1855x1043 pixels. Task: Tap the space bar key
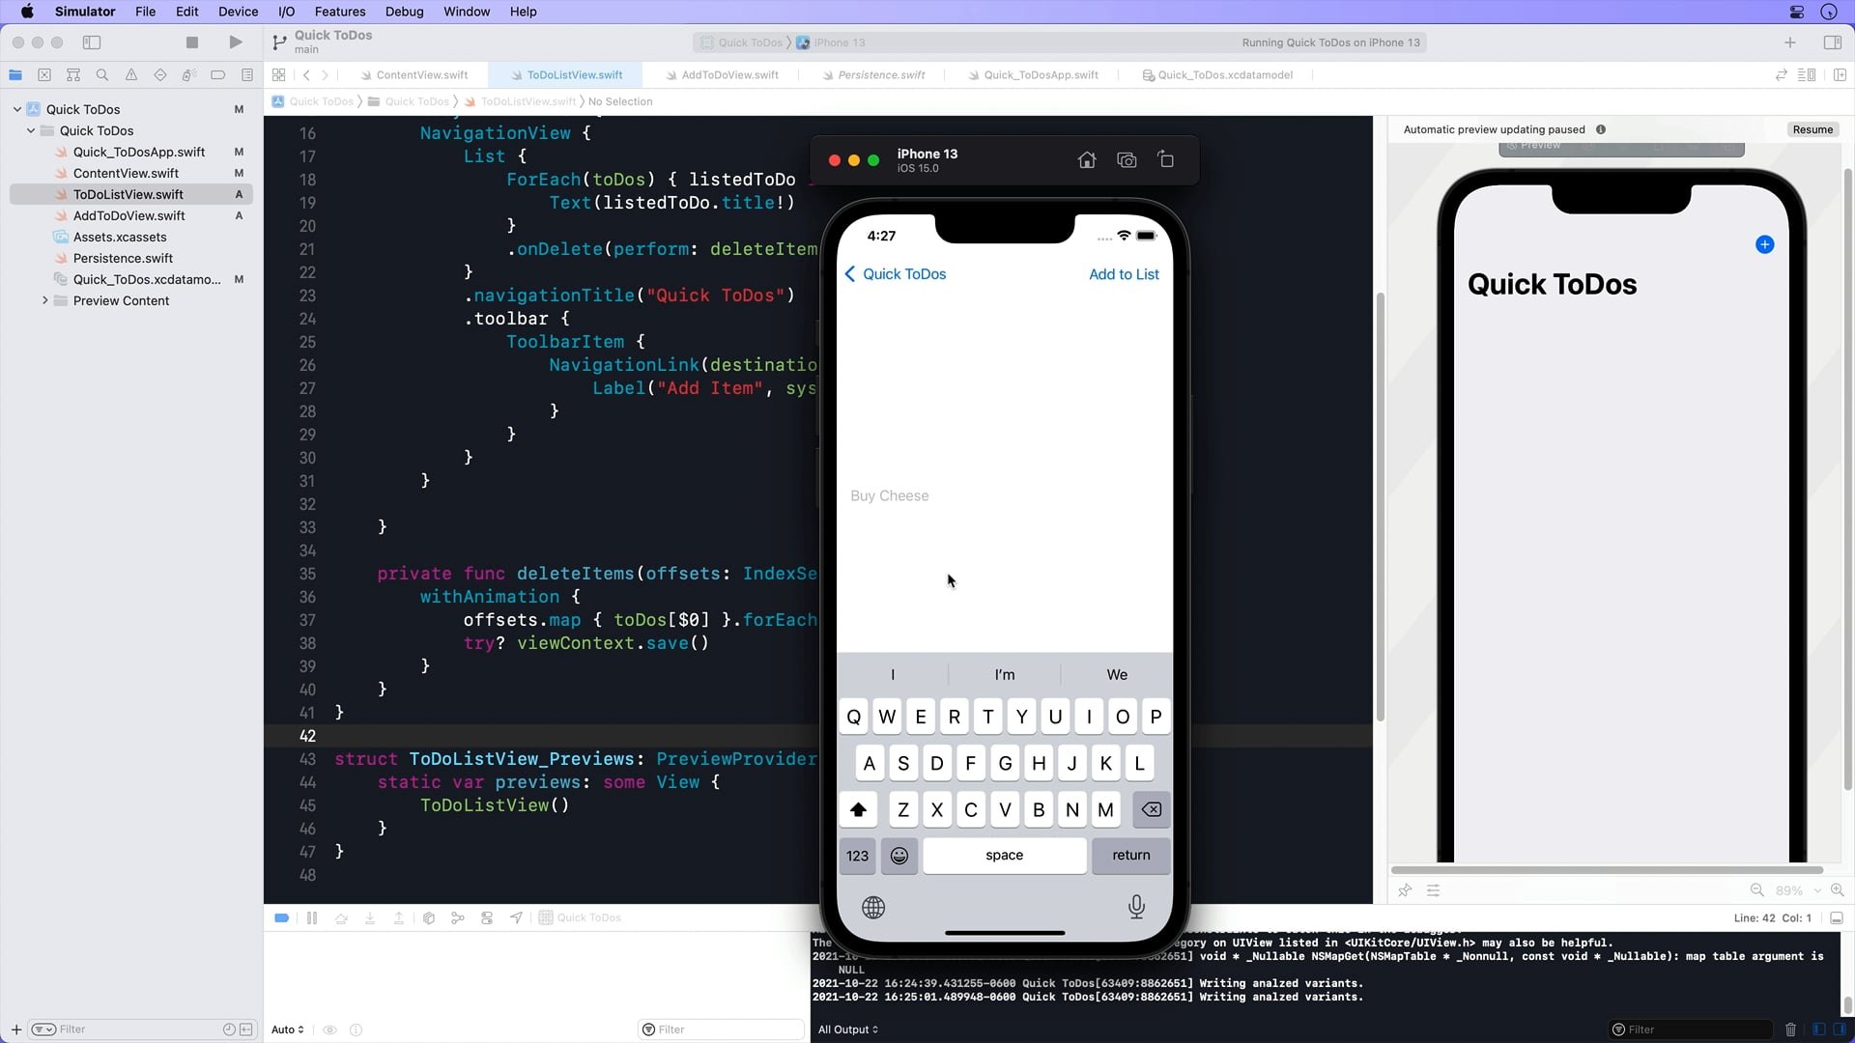click(1004, 856)
